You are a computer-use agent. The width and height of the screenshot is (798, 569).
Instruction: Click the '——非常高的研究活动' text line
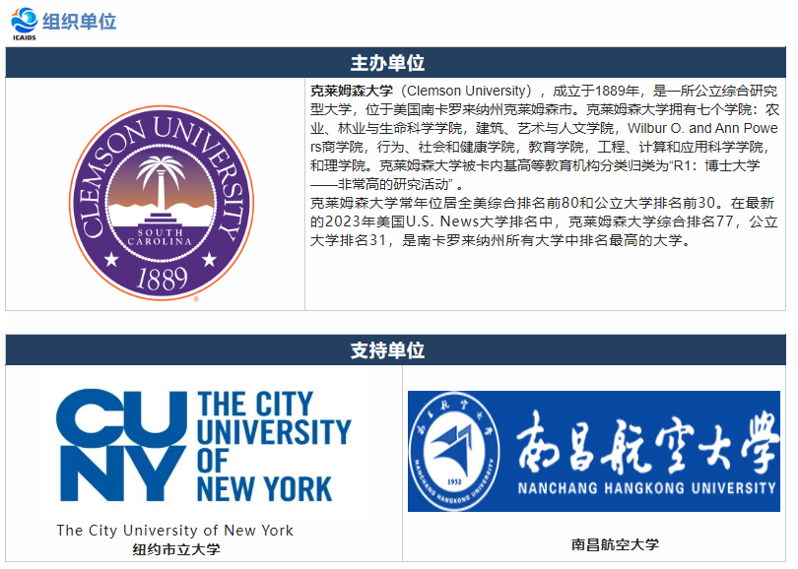point(387,184)
